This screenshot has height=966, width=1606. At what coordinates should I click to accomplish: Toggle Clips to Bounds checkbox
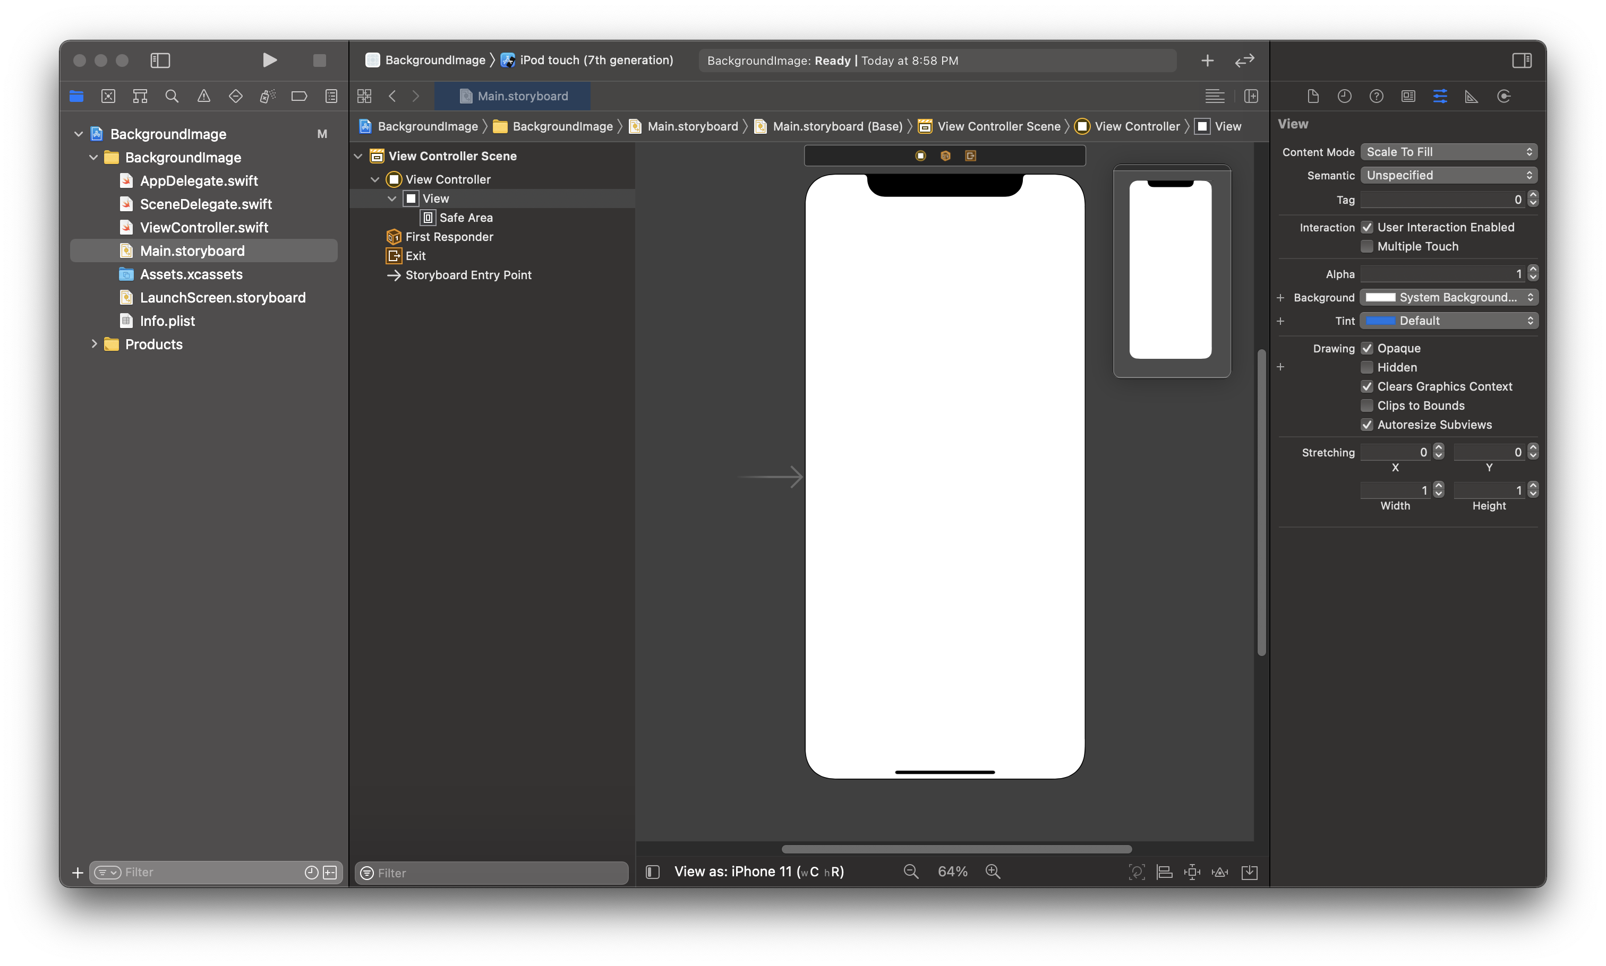click(1367, 406)
